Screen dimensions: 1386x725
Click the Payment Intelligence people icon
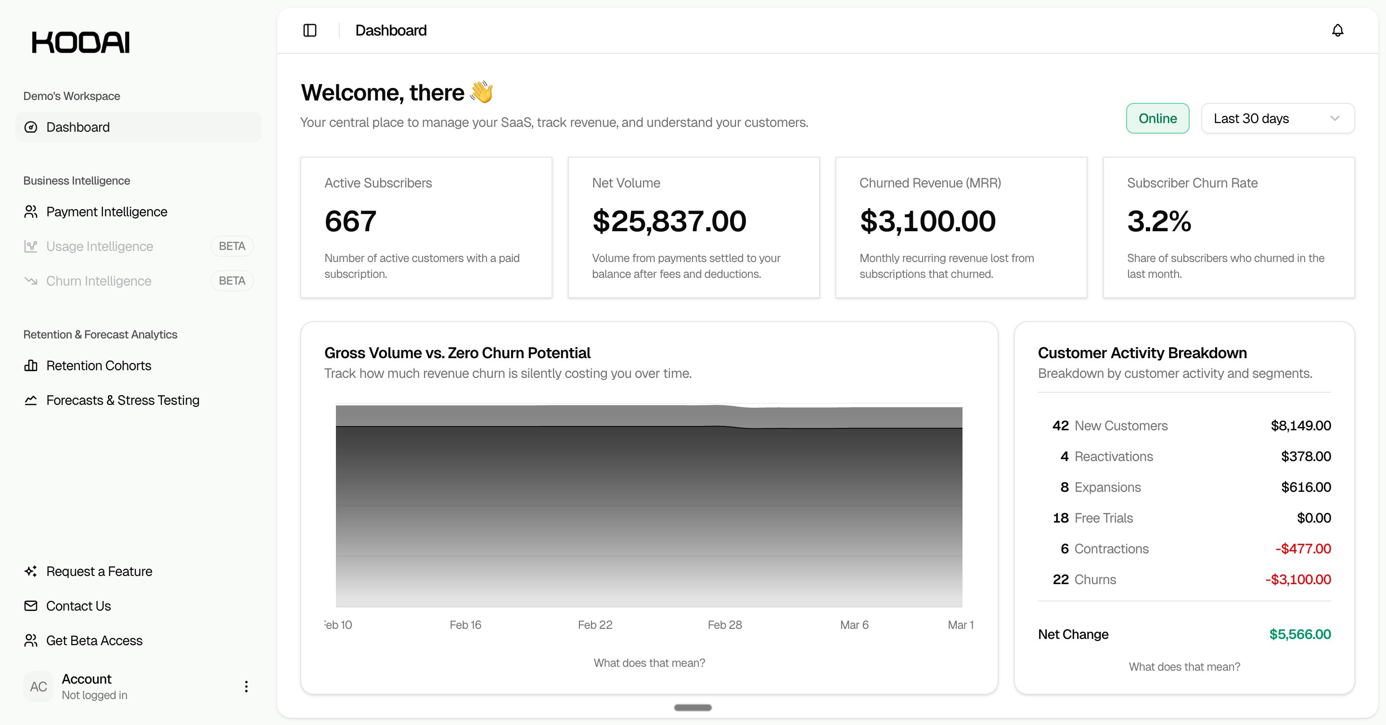tap(31, 212)
